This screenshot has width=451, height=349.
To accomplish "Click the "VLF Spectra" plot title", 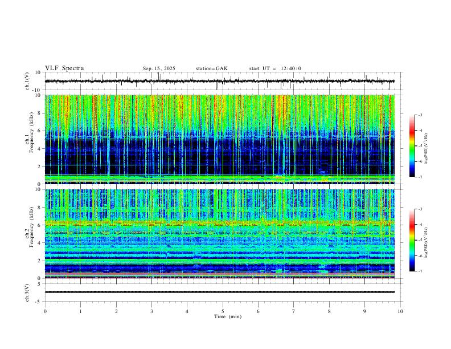I will tap(64, 68).
